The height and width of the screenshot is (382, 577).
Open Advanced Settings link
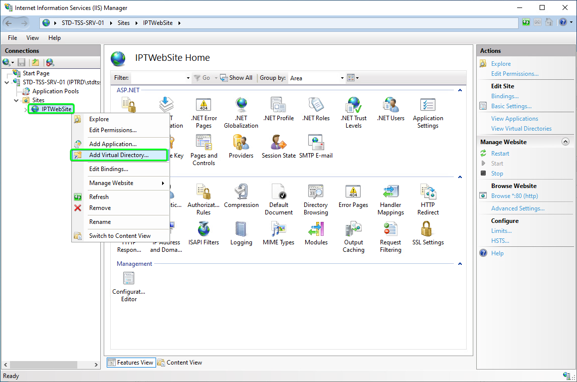tap(517, 208)
